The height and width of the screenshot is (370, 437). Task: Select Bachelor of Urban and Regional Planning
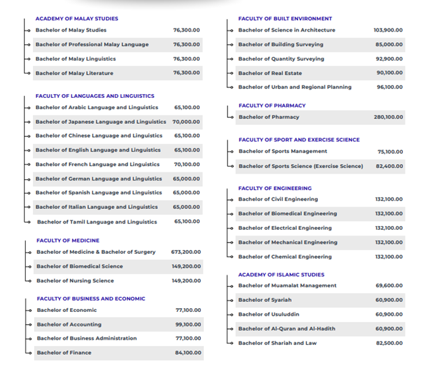(x=295, y=87)
